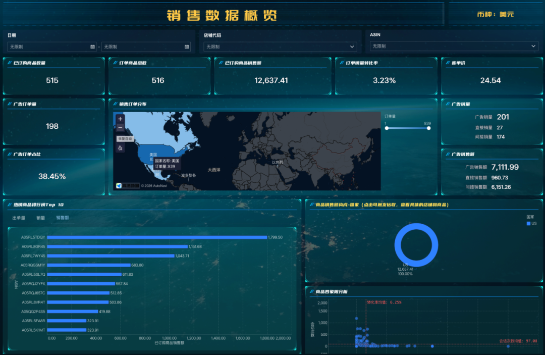This screenshot has width=545, height=355.
Task: Expand the 店铺代码 dropdown
Action: click(280, 47)
